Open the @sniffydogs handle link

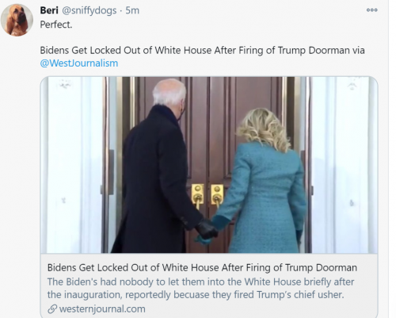pos(89,10)
